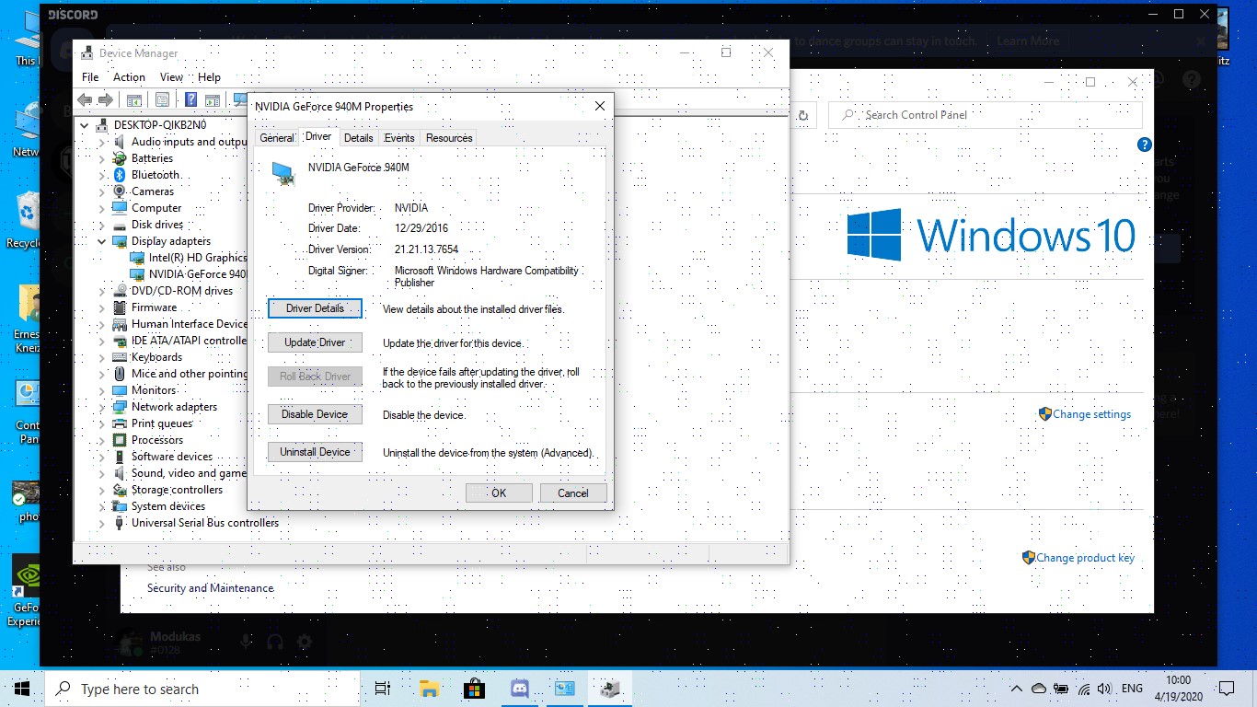Open Discord user settings gear icon

305,642
